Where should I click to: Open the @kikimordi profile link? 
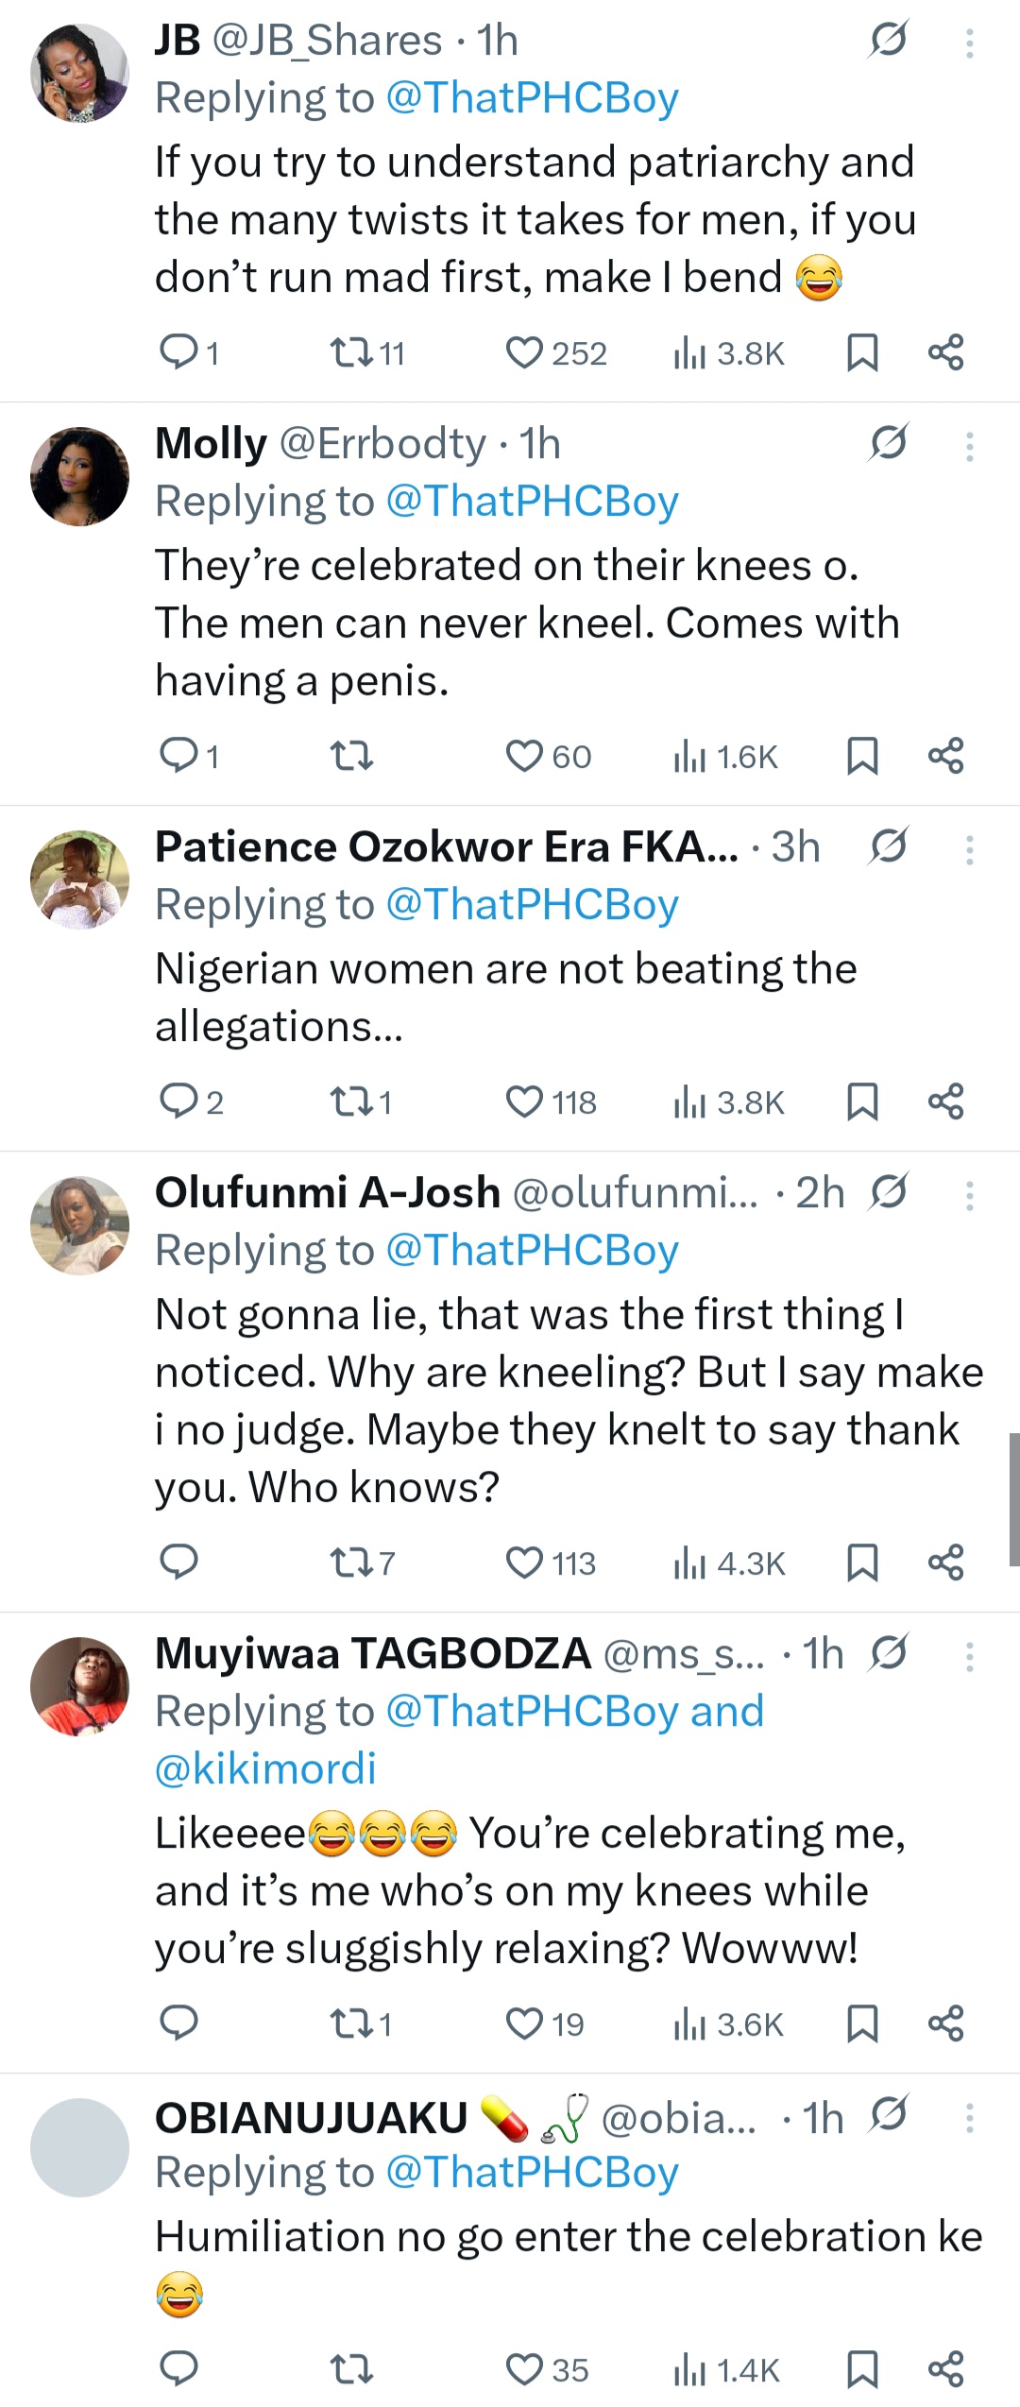[265, 1769]
